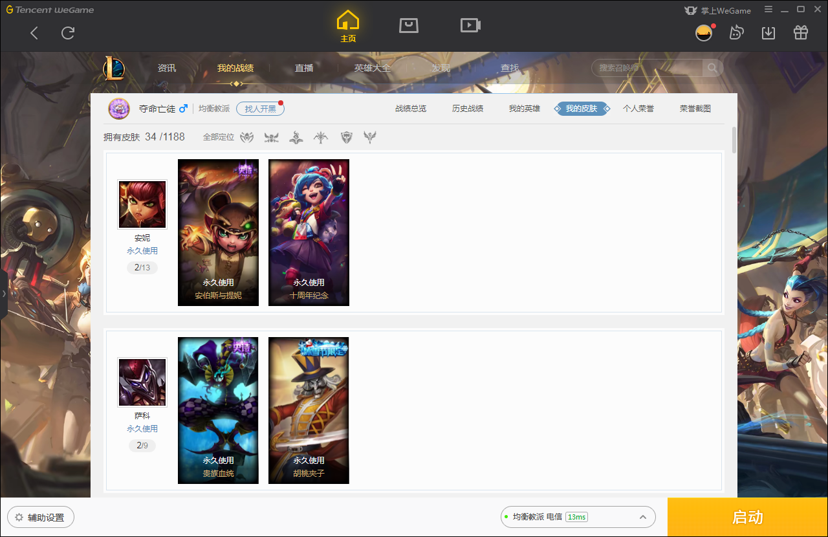Filter skins by 全部定位 (all roles)

click(x=218, y=137)
